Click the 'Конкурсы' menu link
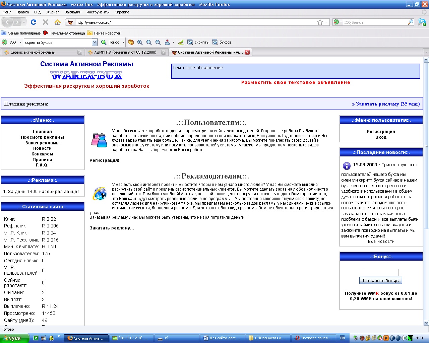Viewport: 429px width, 343px height. (42, 154)
